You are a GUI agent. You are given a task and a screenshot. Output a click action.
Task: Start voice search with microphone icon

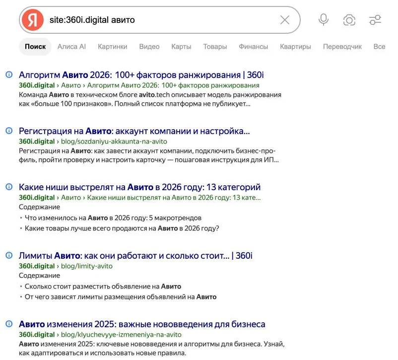click(324, 20)
